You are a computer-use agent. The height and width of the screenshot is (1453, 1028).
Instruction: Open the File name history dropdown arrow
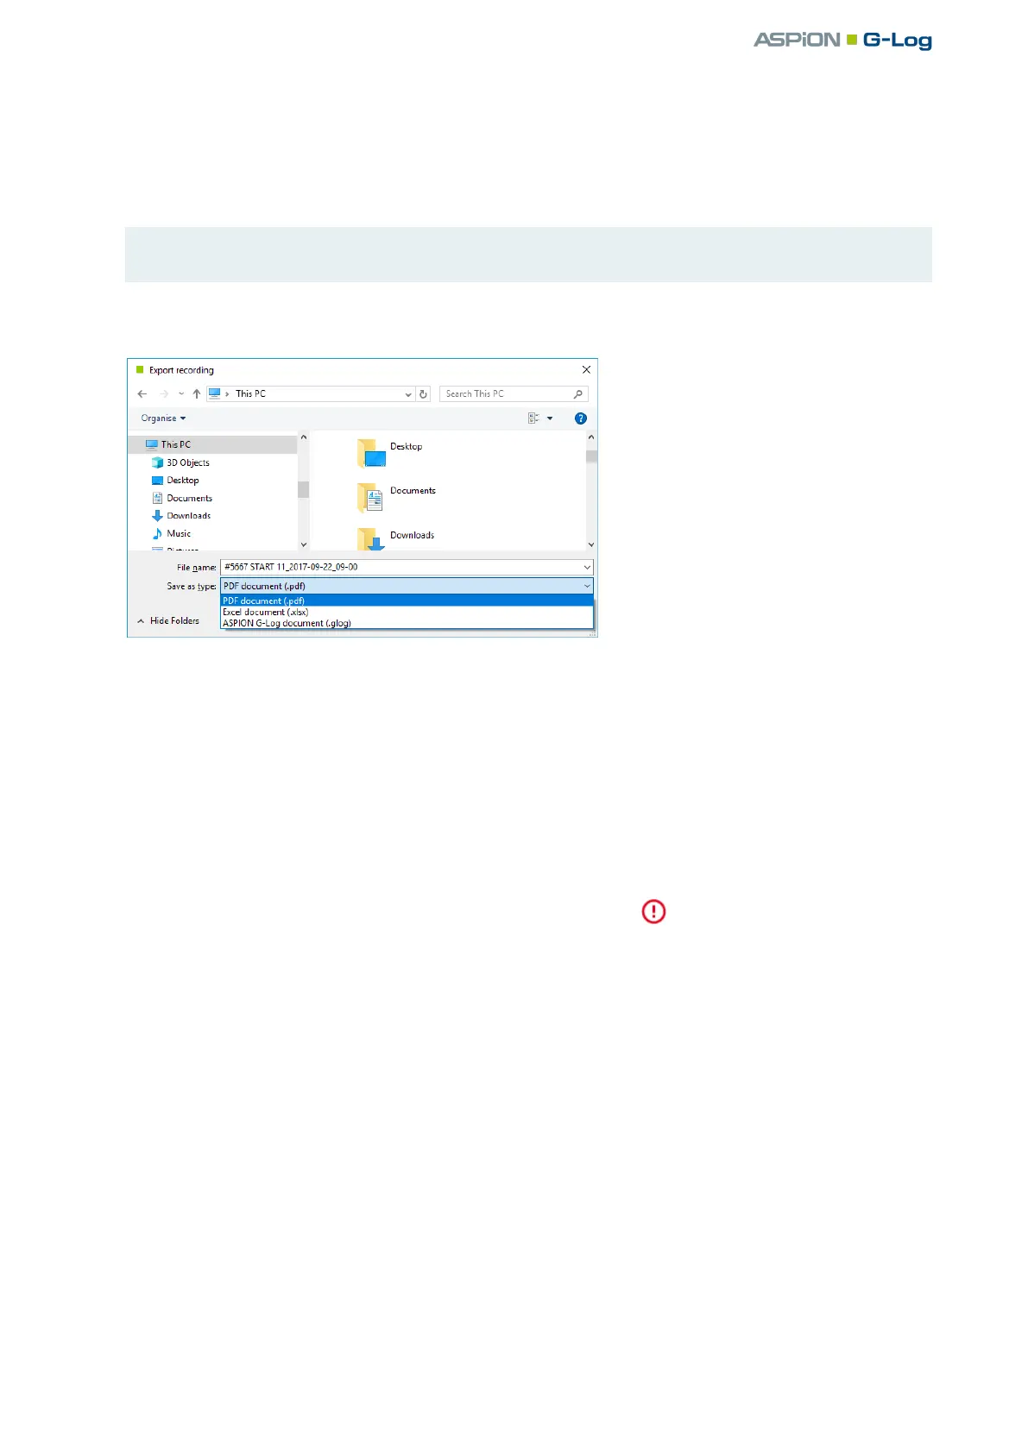click(587, 568)
